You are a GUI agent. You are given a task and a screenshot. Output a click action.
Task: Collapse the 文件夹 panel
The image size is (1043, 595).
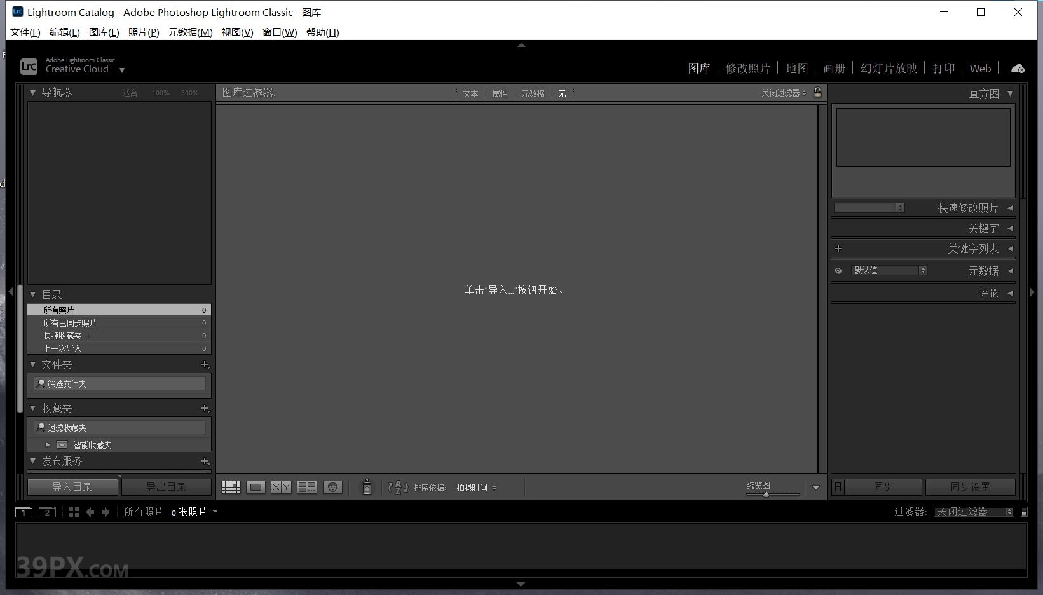pos(32,364)
